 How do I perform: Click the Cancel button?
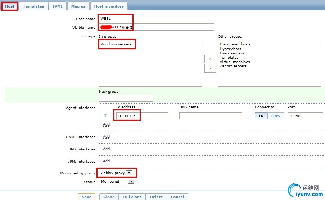pos(177,197)
